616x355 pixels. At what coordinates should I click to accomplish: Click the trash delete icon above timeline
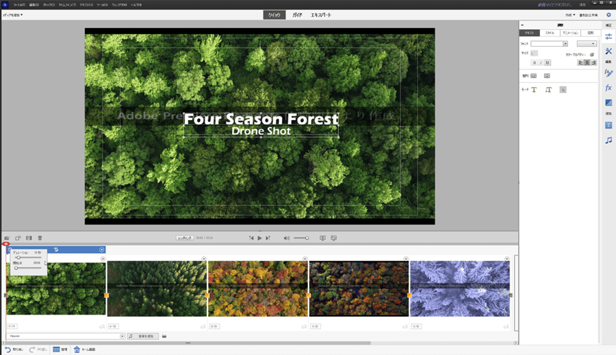tap(40, 238)
